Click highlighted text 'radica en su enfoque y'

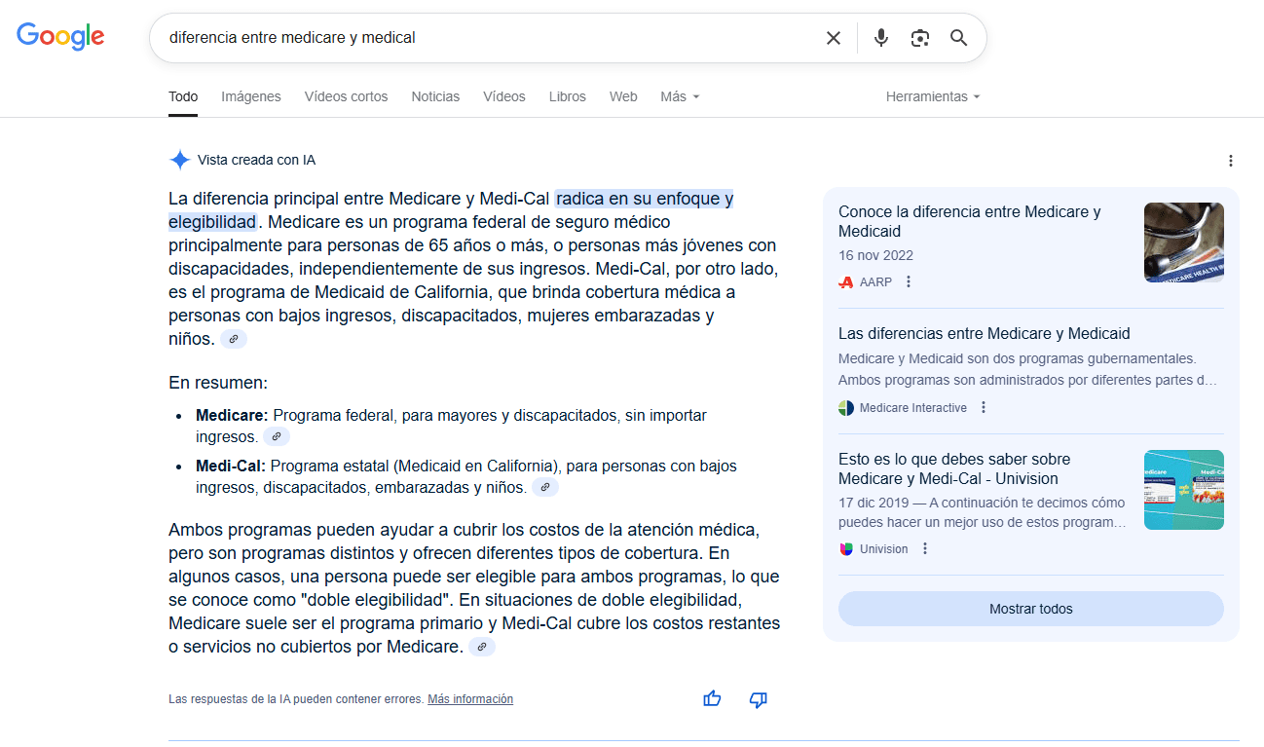(x=646, y=199)
